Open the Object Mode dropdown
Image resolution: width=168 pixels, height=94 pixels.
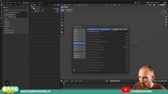[69, 5]
